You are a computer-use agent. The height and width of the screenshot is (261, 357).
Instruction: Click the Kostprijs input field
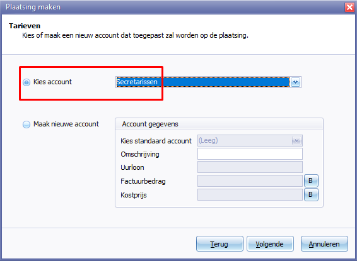tap(250, 195)
